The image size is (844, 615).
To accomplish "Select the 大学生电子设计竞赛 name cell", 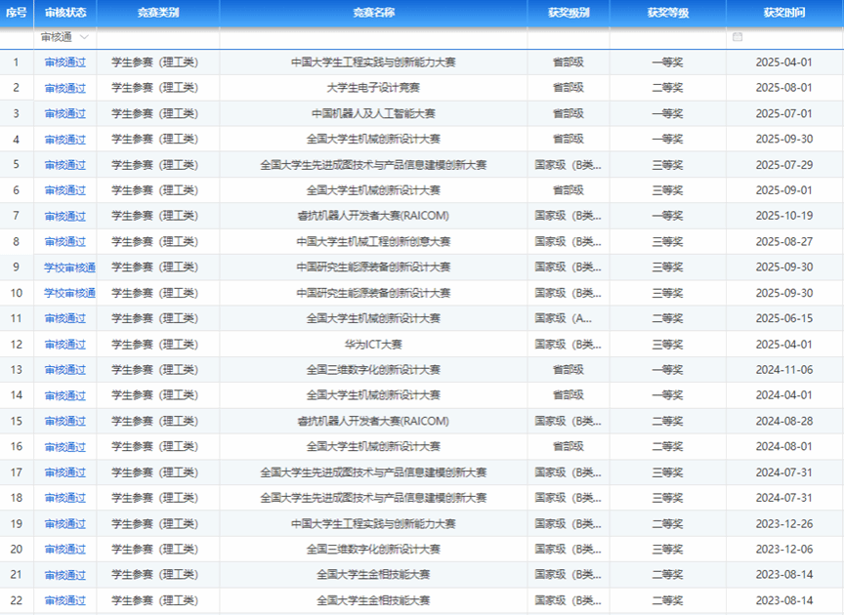I will coord(373,88).
